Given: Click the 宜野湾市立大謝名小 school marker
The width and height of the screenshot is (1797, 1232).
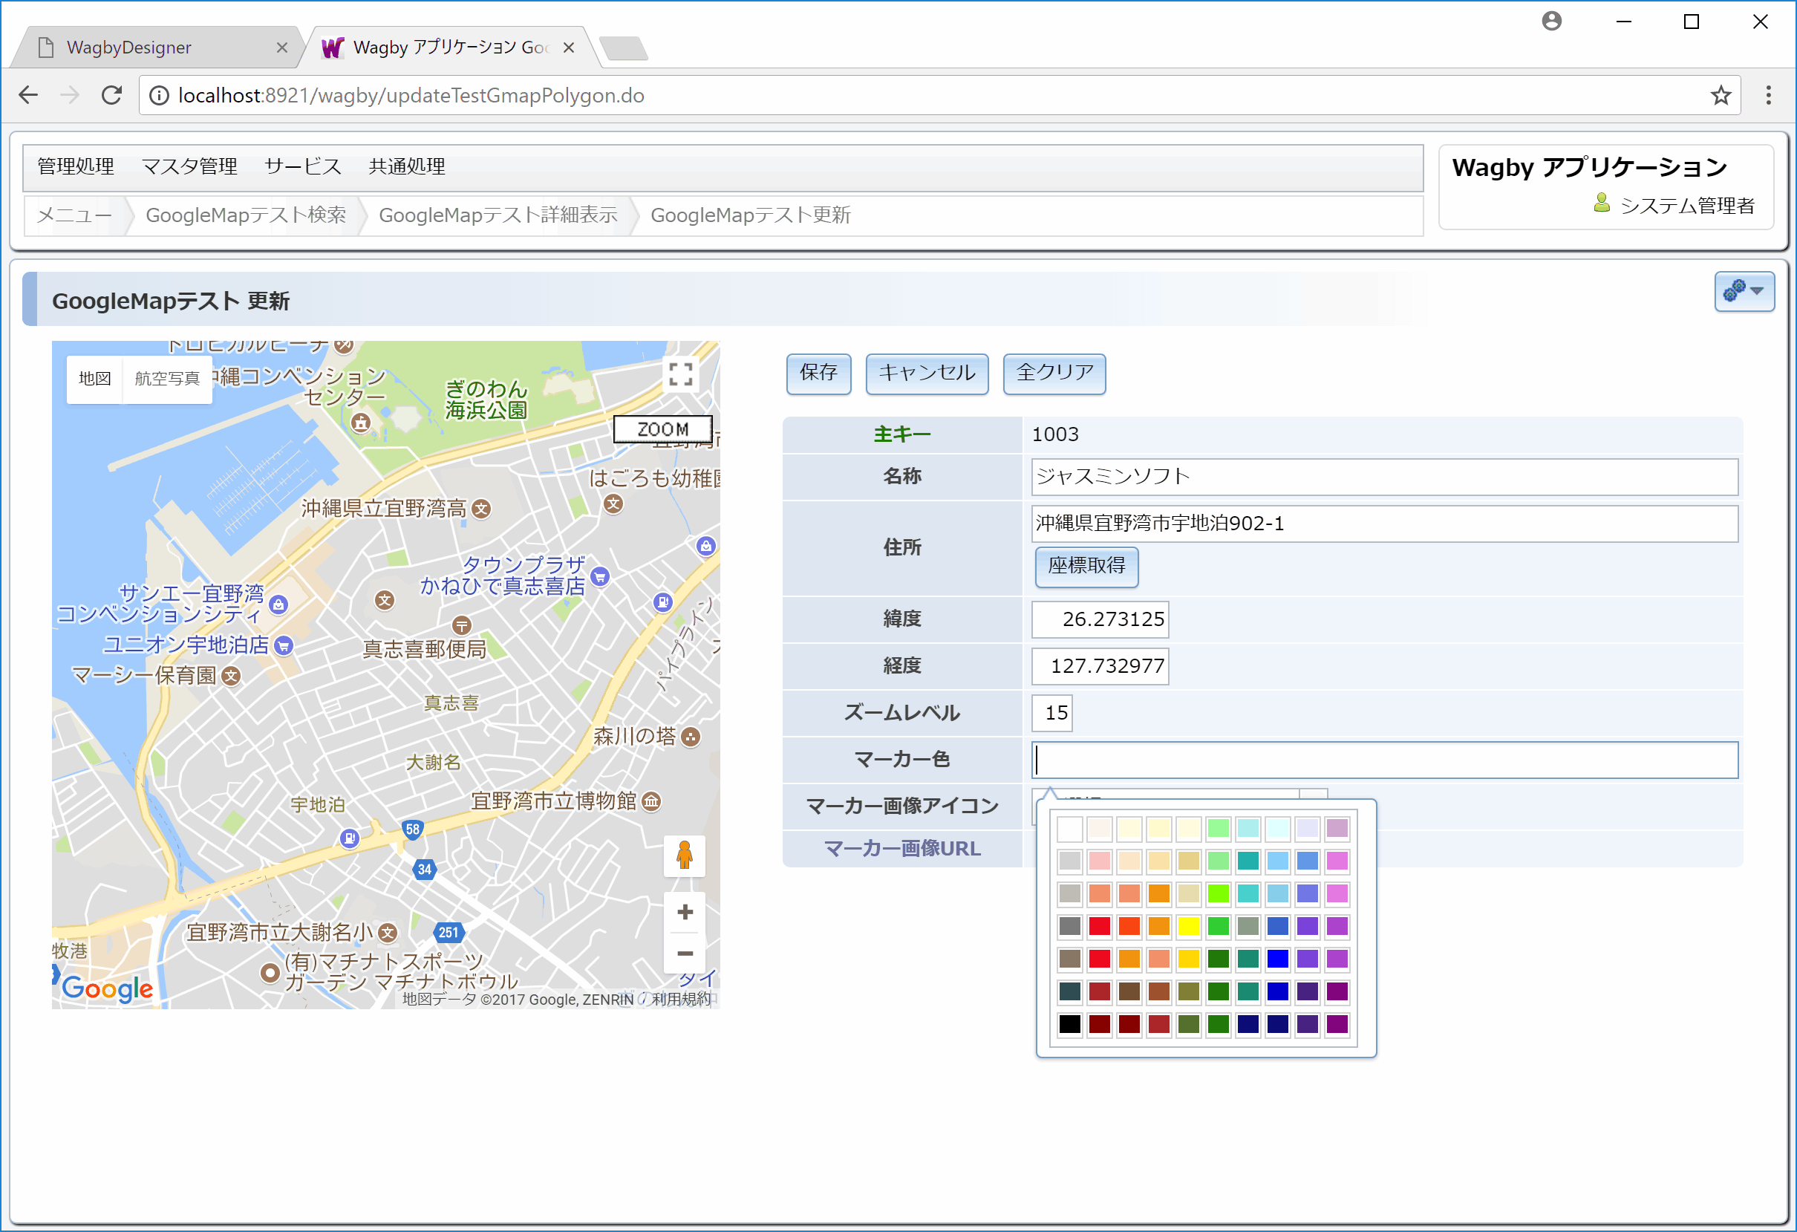Looking at the screenshot, I should pos(388,933).
